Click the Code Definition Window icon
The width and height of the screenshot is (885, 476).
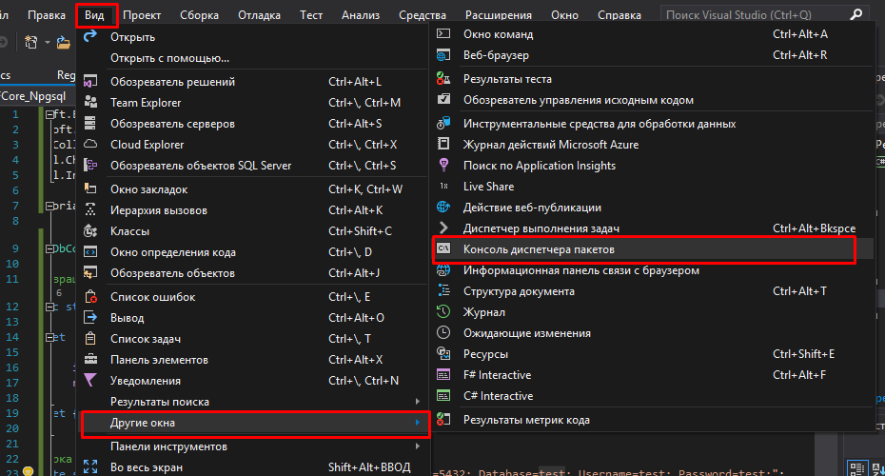point(90,251)
